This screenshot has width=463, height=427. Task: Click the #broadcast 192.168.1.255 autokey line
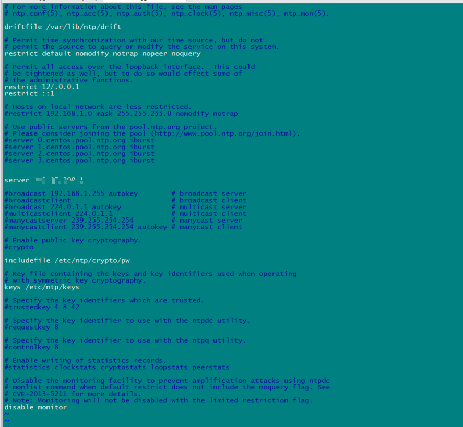click(71, 193)
